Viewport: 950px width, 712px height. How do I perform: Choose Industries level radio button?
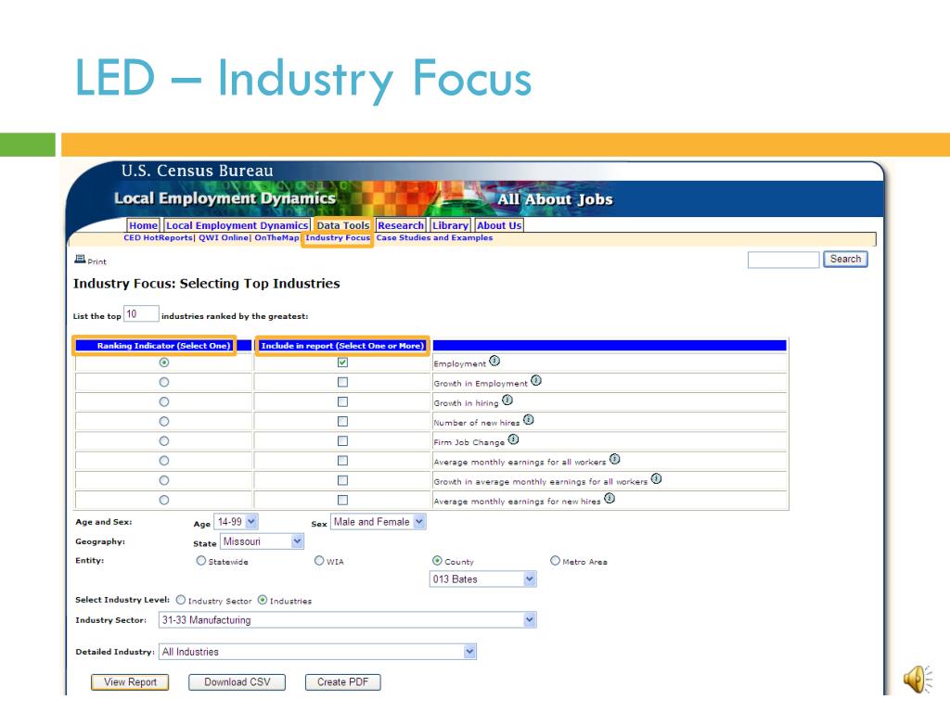click(x=263, y=600)
